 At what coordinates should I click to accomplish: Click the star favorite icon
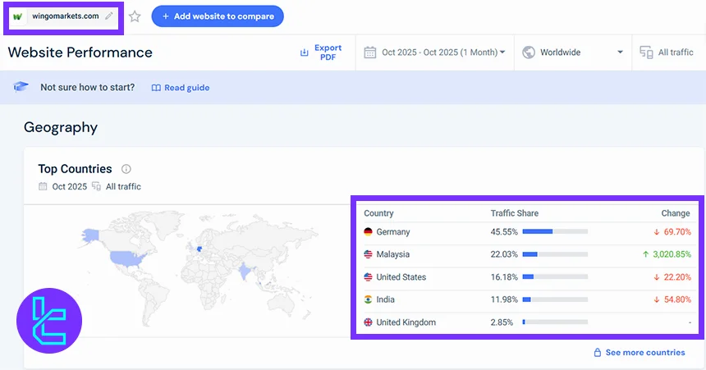[x=135, y=16]
